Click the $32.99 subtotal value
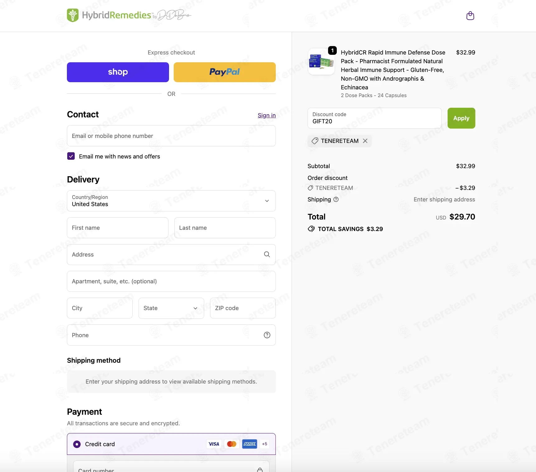This screenshot has width=536, height=472. coord(466,166)
